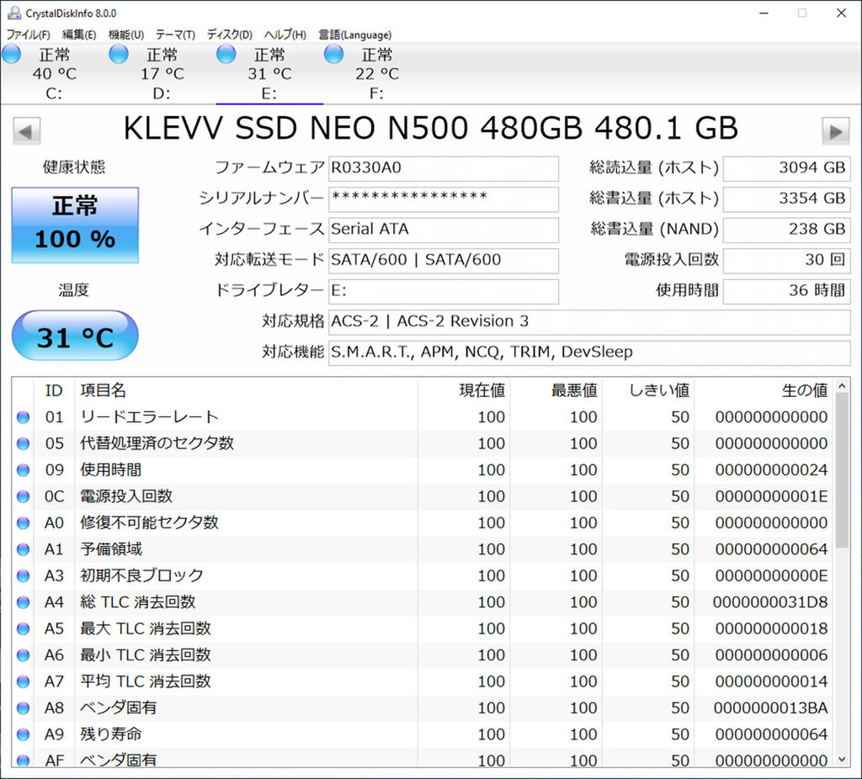Screen dimensions: 862x779
Task: Click the attribute list scrollbar thumb
Action: click(x=842, y=470)
